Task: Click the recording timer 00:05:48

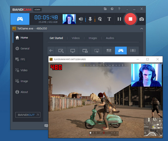Action: (x=46, y=17)
